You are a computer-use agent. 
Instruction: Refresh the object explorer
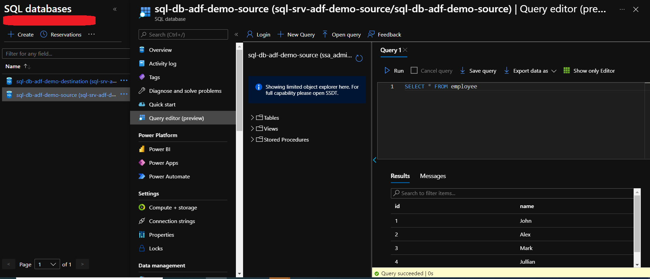pyautogui.click(x=359, y=58)
